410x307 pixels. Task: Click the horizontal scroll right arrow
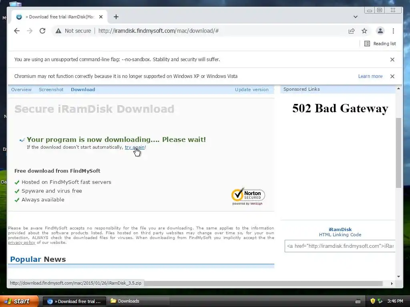click(x=392, y=283)
